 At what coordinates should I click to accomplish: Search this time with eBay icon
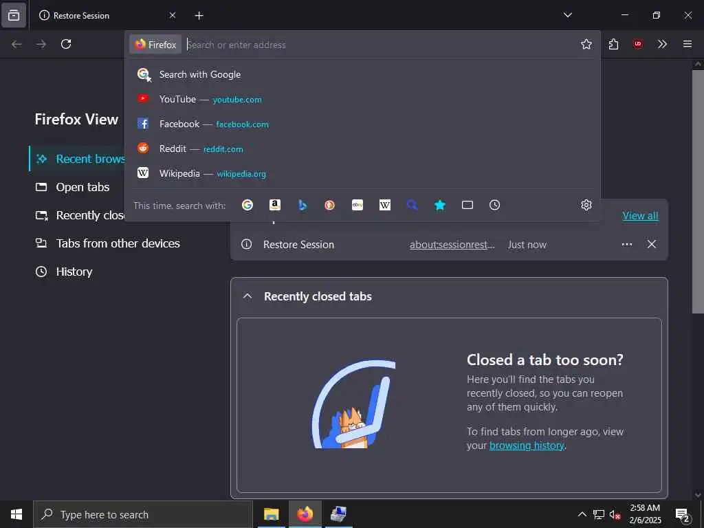tap(357, 205)
